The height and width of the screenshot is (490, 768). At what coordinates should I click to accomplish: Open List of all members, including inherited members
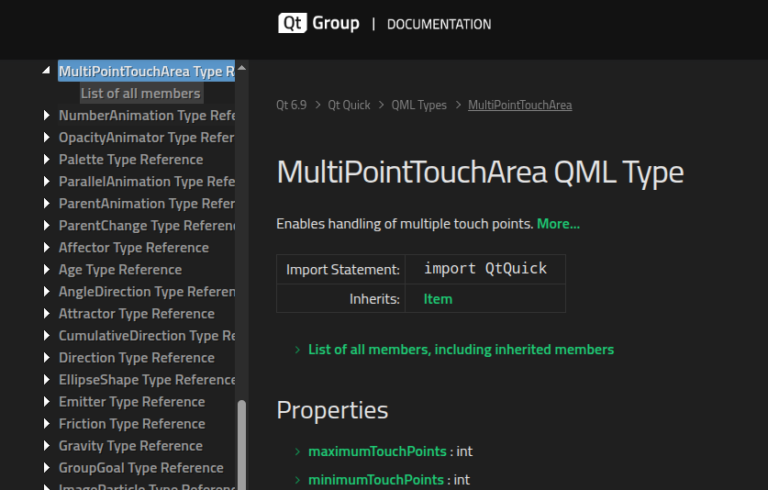point(461,350)
